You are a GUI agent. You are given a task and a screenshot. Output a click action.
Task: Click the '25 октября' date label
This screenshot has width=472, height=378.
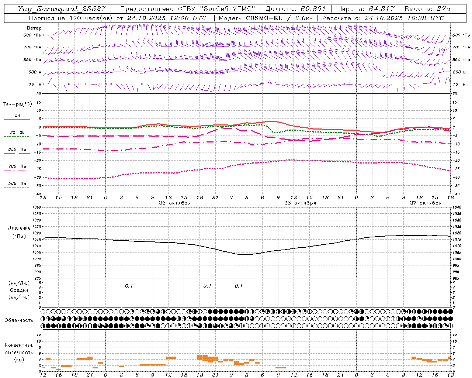(175, 203)
